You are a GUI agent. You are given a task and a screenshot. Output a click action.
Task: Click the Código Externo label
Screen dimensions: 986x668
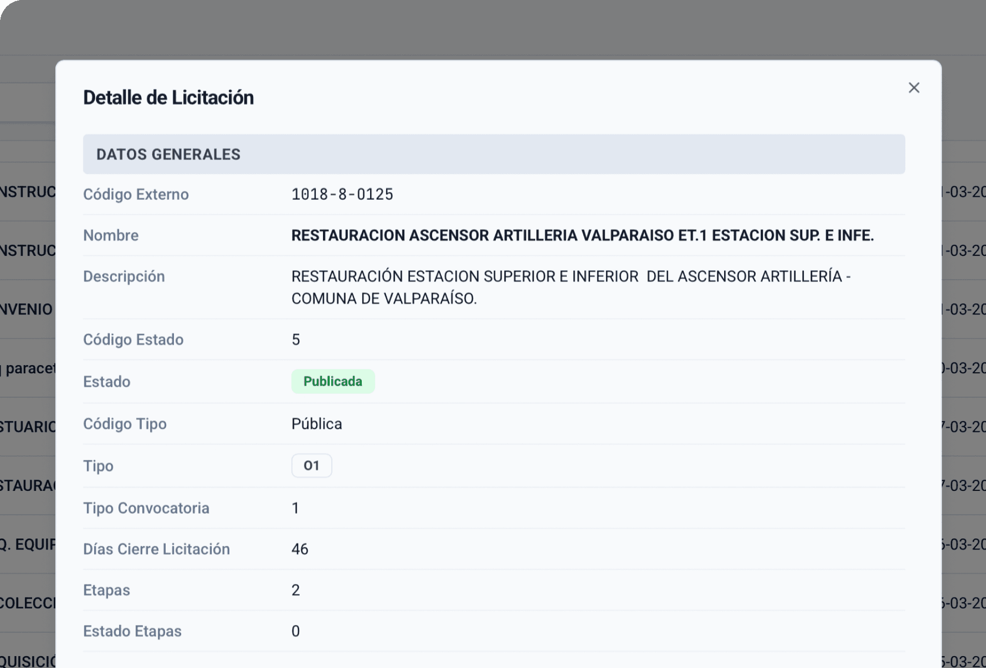coord(136,194)
